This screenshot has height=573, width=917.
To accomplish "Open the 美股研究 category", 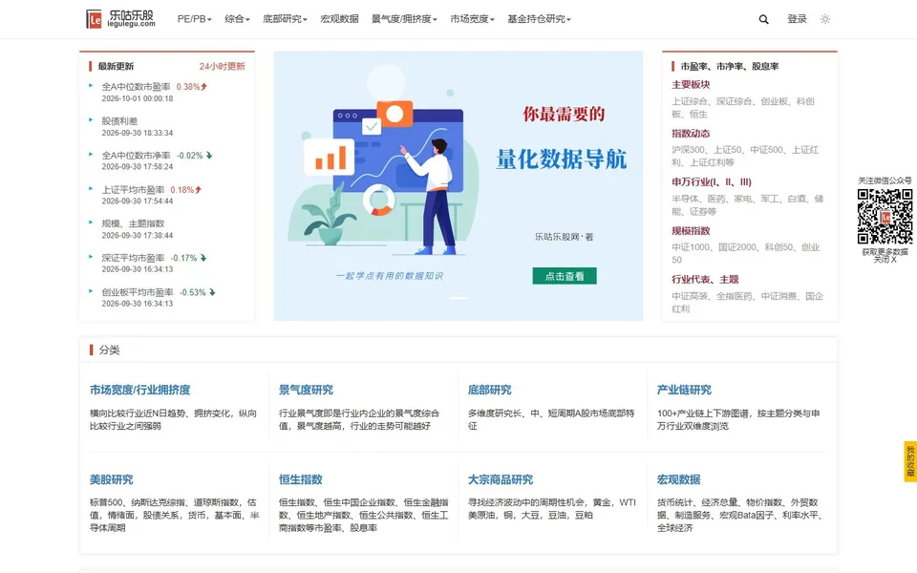I will [x=111, y=479].
